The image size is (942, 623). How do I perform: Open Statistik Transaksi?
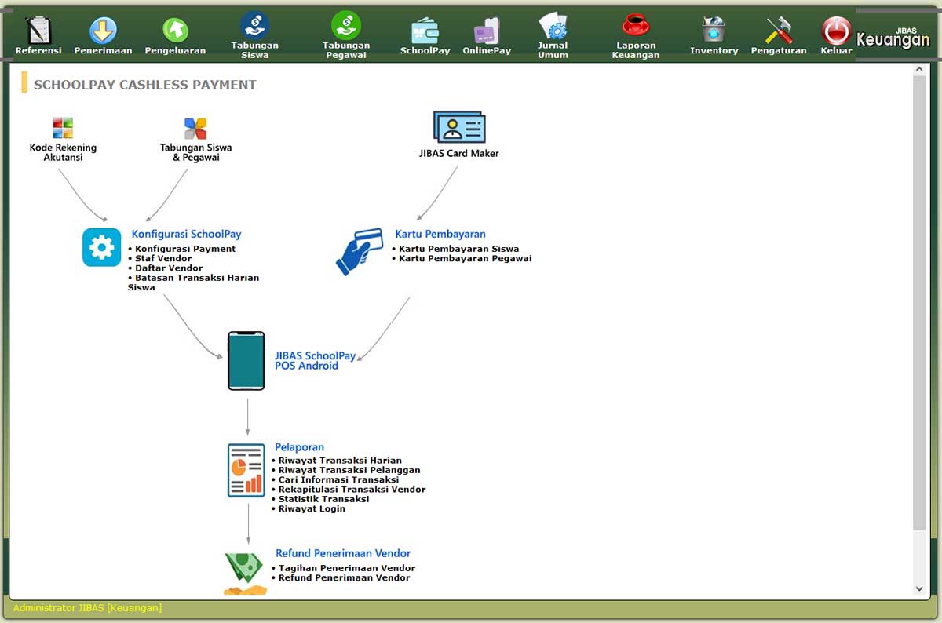click(x=323, y=499)
